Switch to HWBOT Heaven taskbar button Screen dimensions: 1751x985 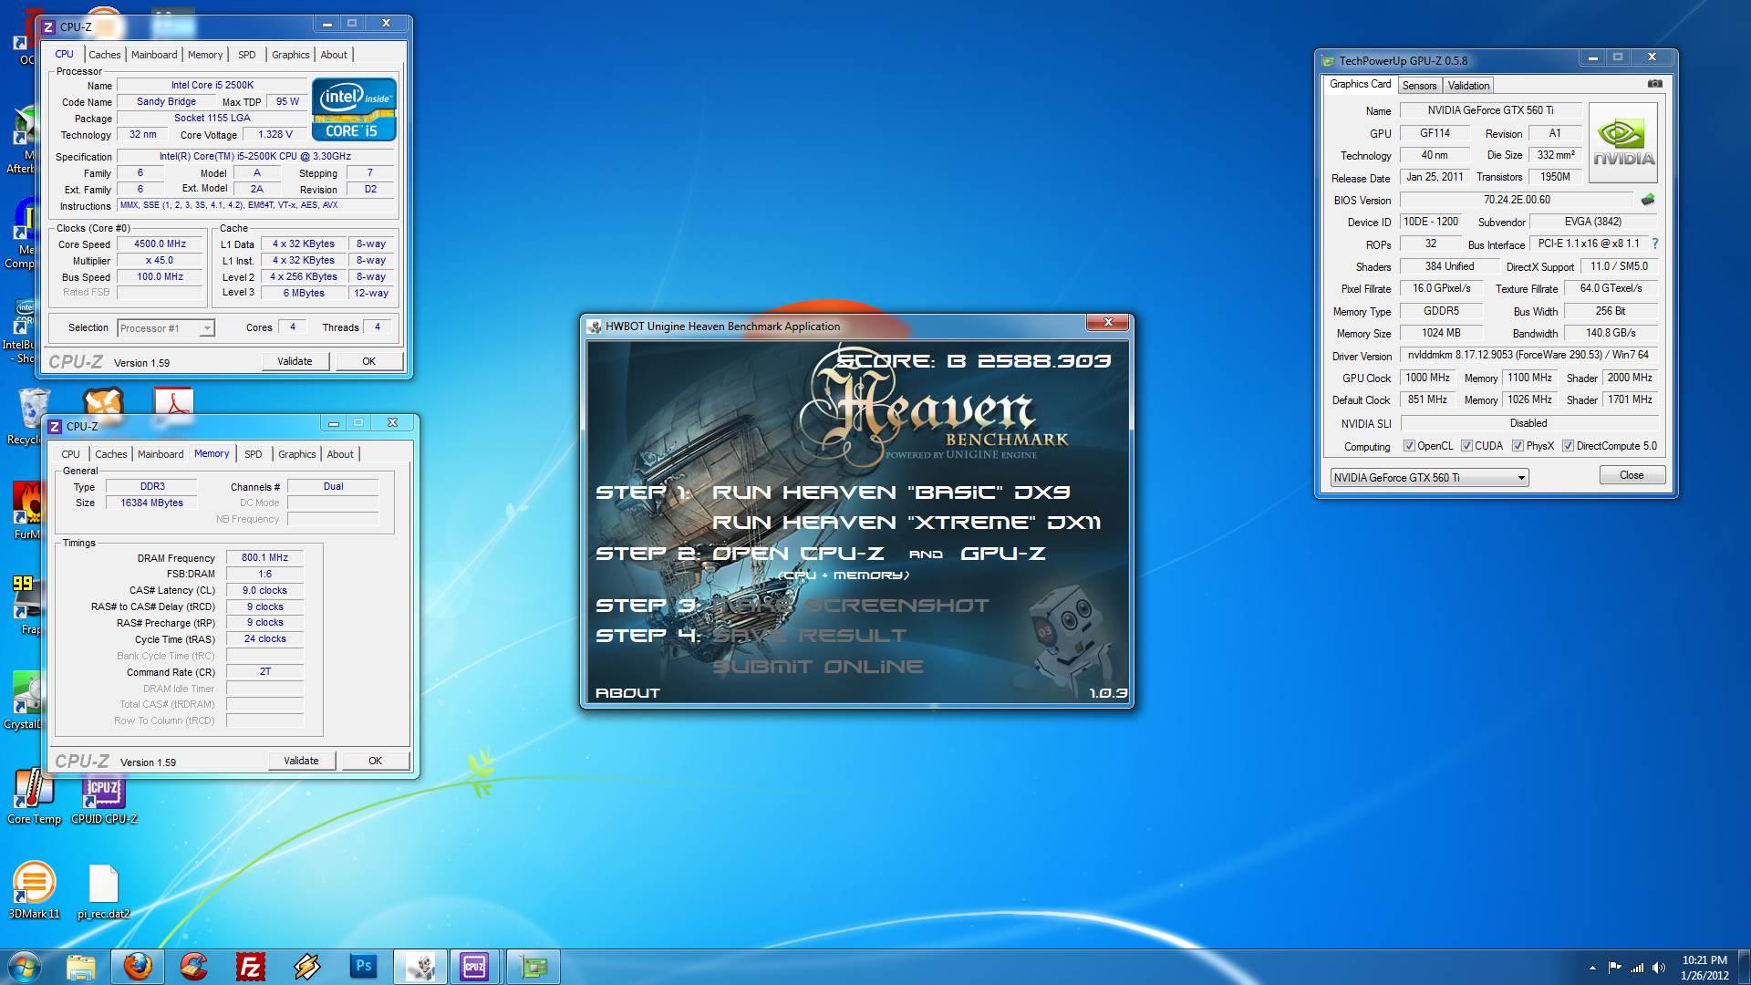click(420, 967)
